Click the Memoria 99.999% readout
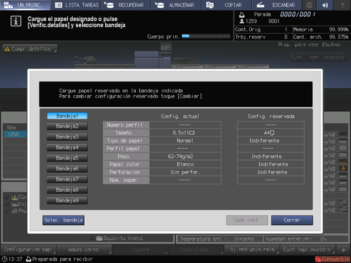This screenshot has height=263, width=351. [x=321, y=29]
